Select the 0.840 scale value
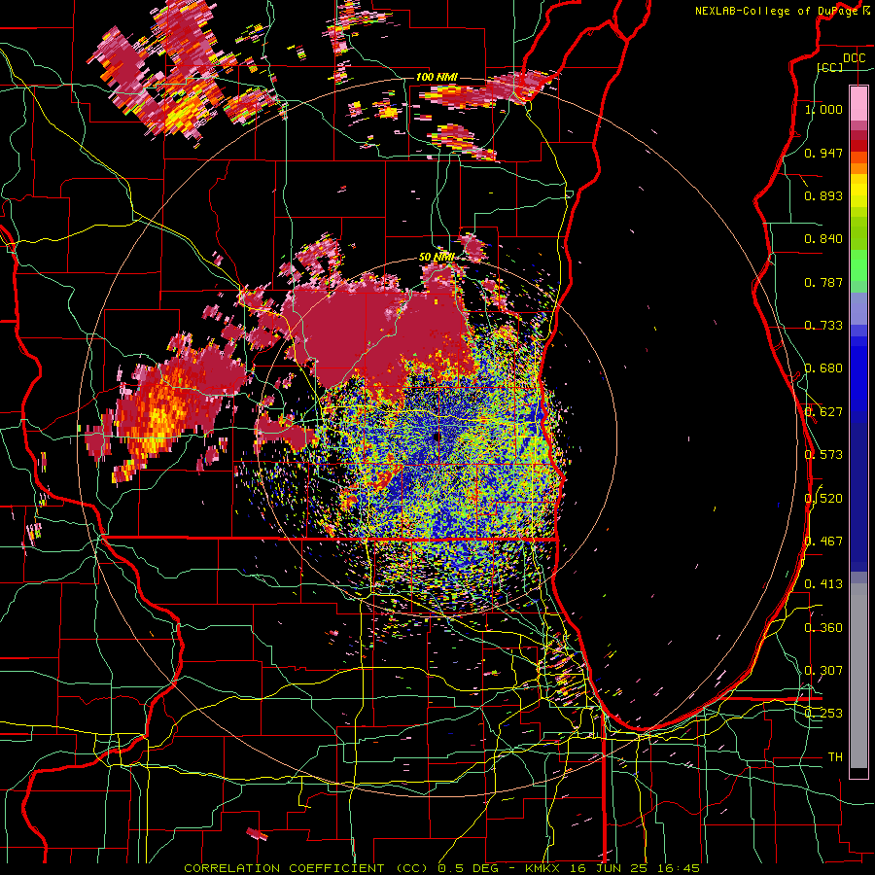875x875 pixels. (x=823, y=239)
